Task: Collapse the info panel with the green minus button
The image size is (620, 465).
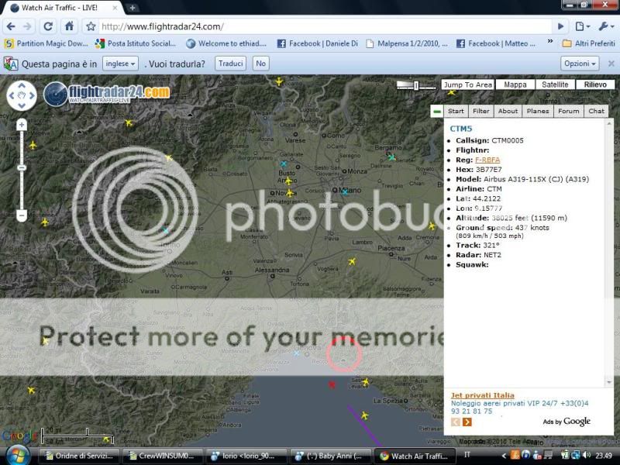Action: click(437, 111)
